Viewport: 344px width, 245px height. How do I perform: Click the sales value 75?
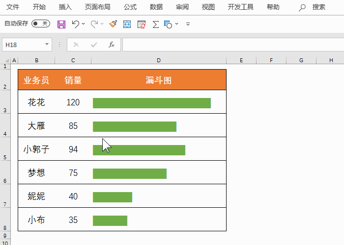tap(73, 172)
